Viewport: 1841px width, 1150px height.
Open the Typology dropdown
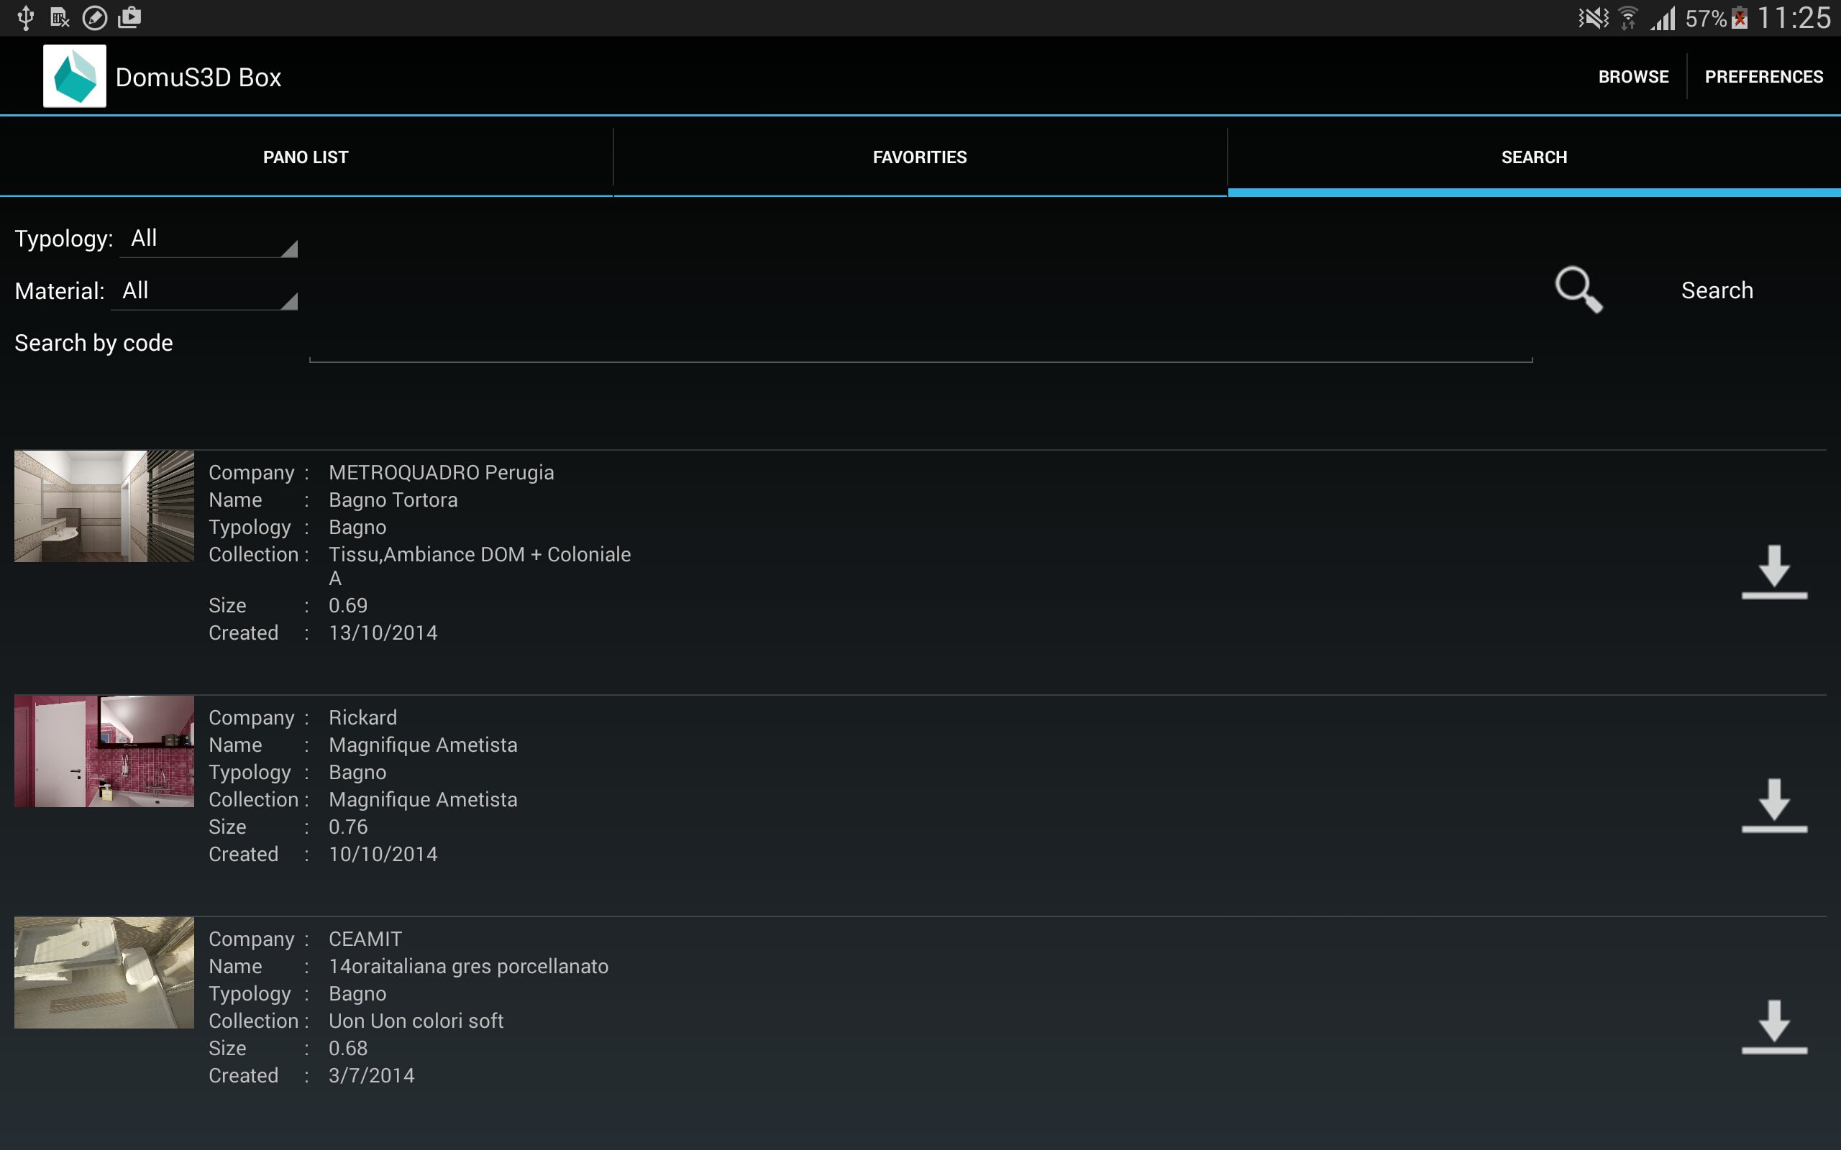point(209,239)
